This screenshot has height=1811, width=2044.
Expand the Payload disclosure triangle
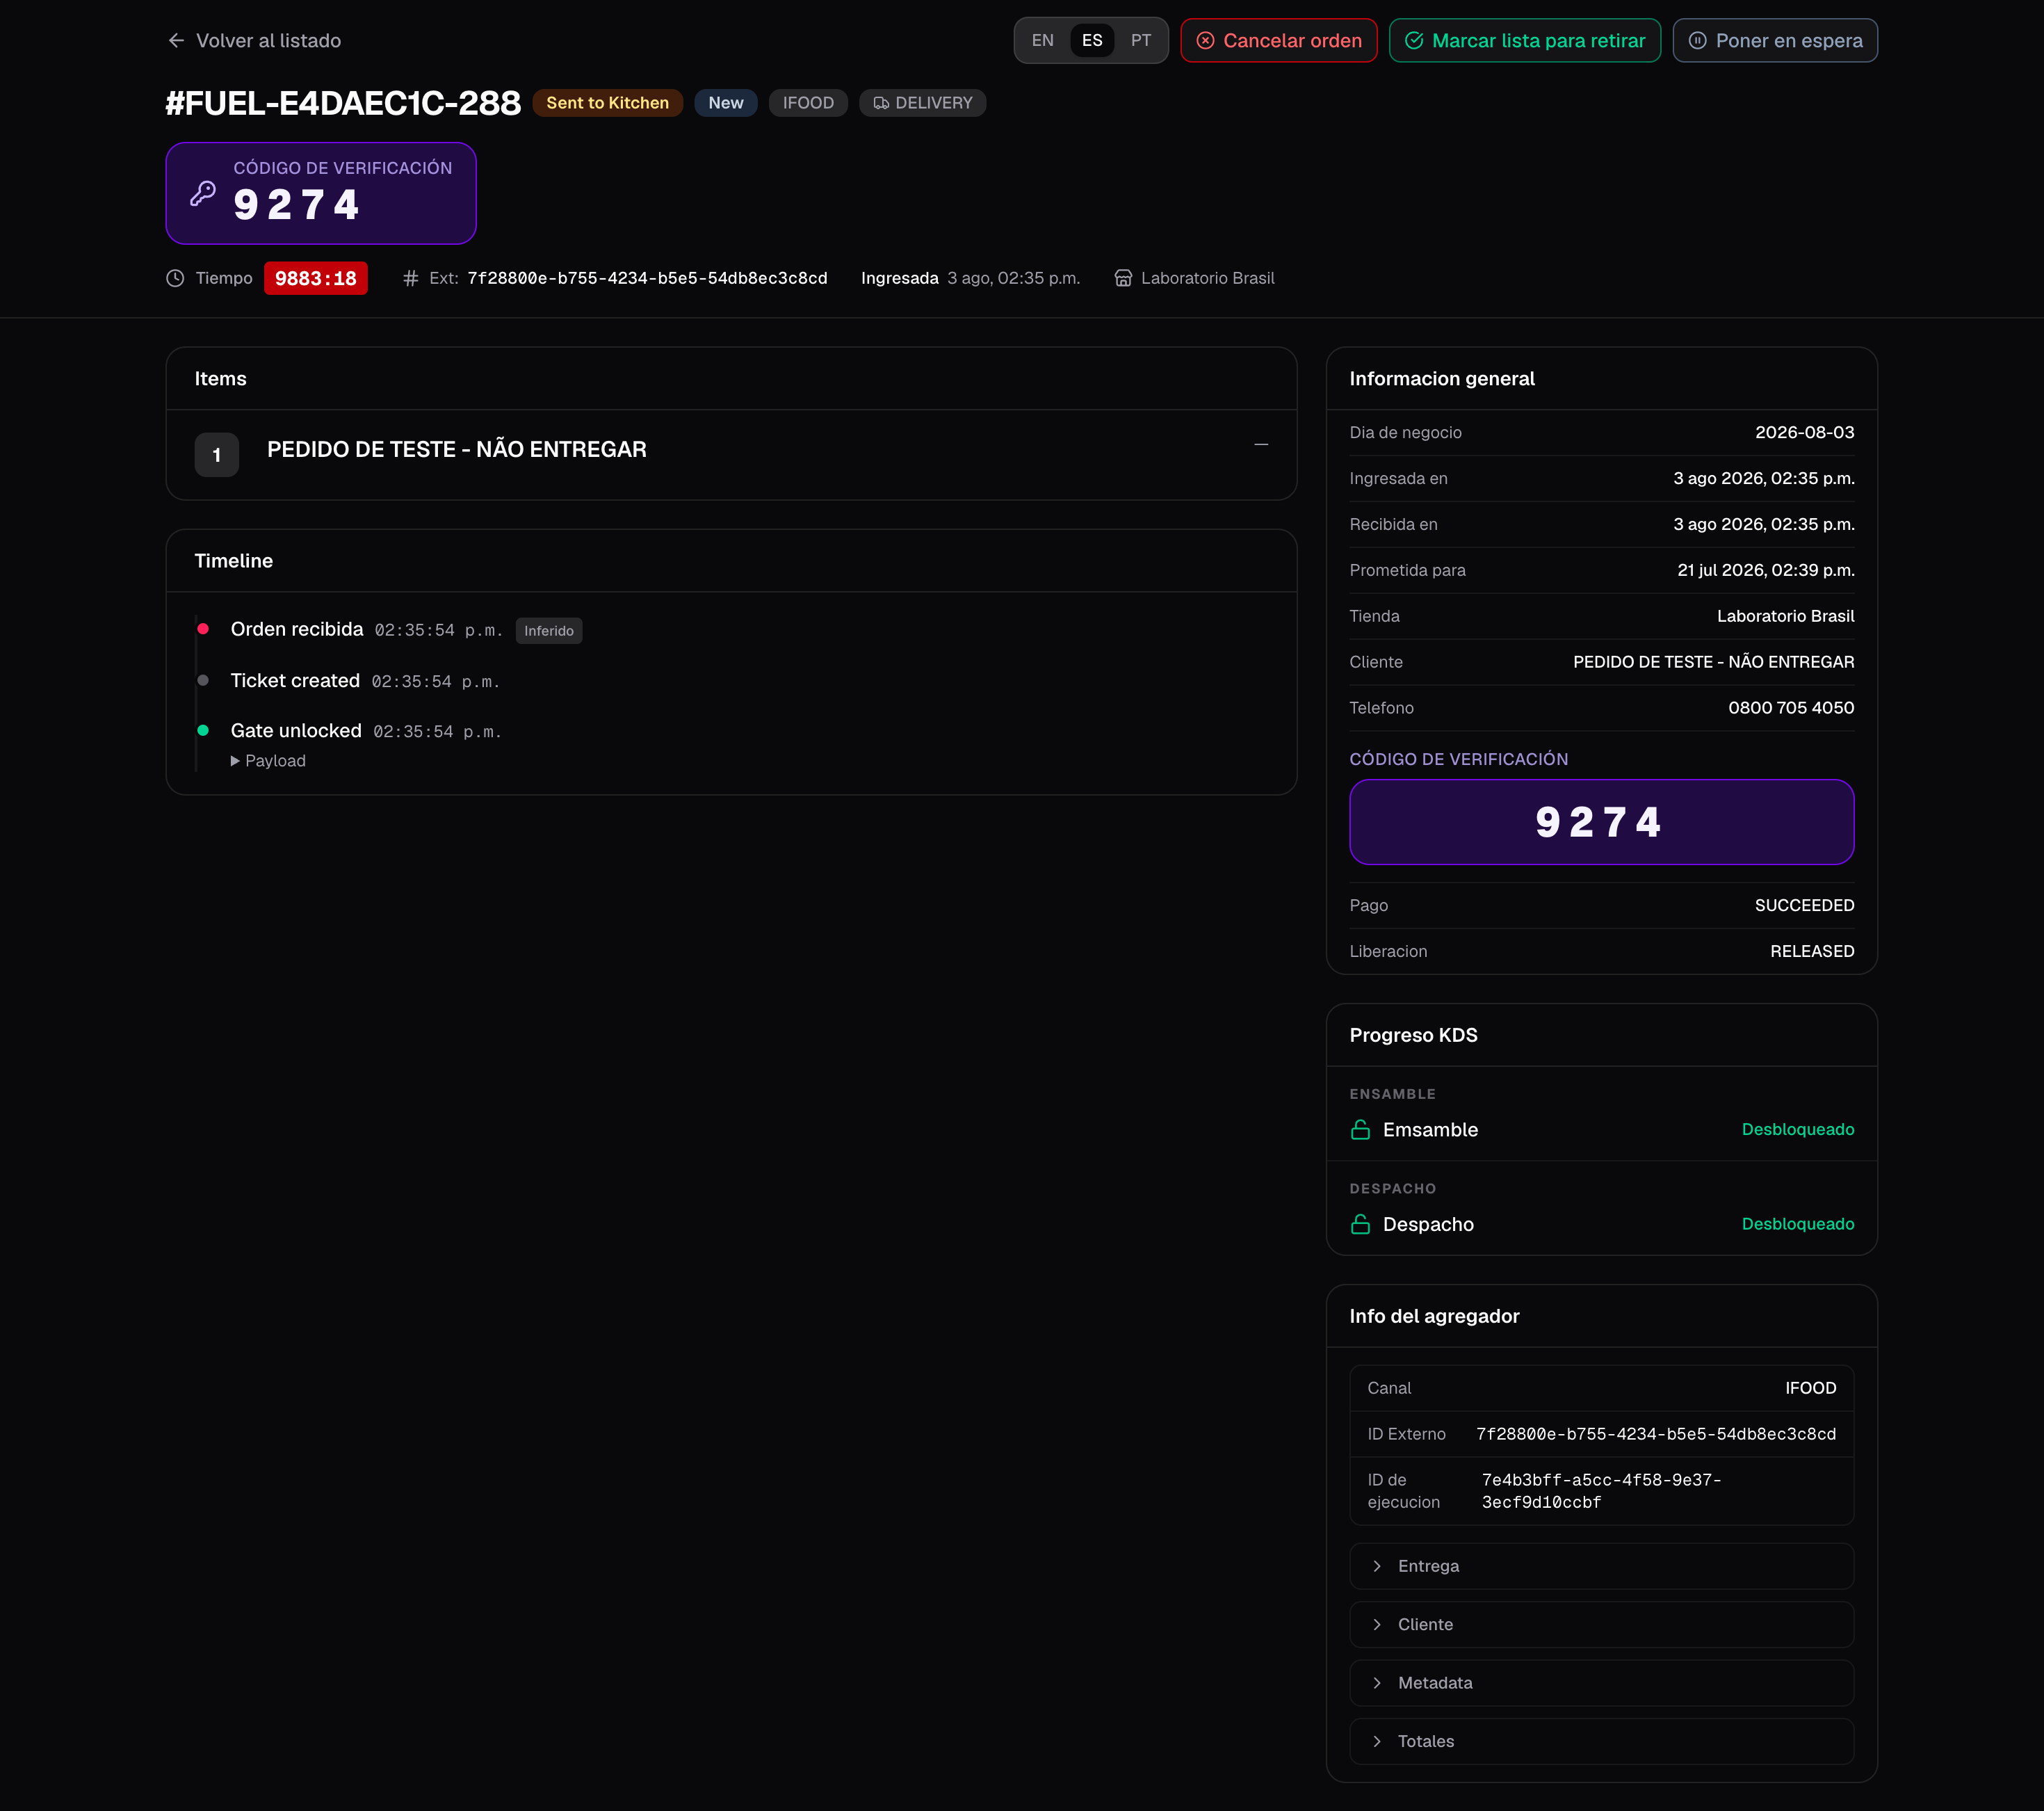click(x=235, y=760)
